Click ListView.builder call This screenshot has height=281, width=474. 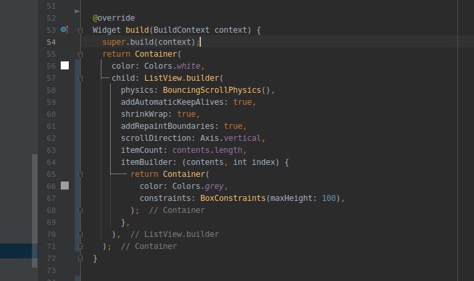coord(182,78)
